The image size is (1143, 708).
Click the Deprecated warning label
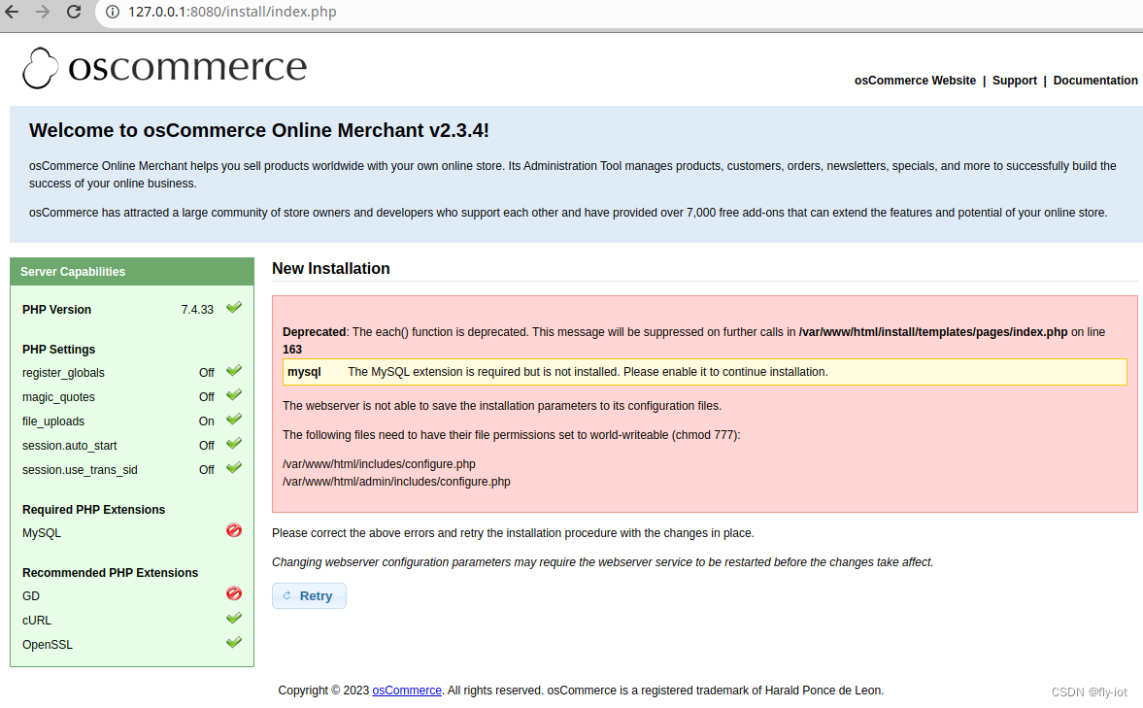click(315, 332)
